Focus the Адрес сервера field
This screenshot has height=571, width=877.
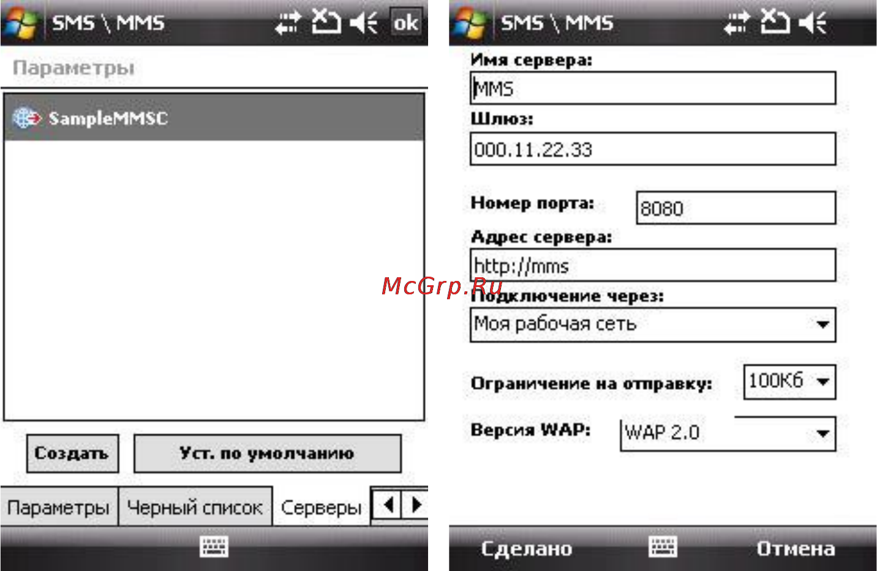[x=653, y=266]
